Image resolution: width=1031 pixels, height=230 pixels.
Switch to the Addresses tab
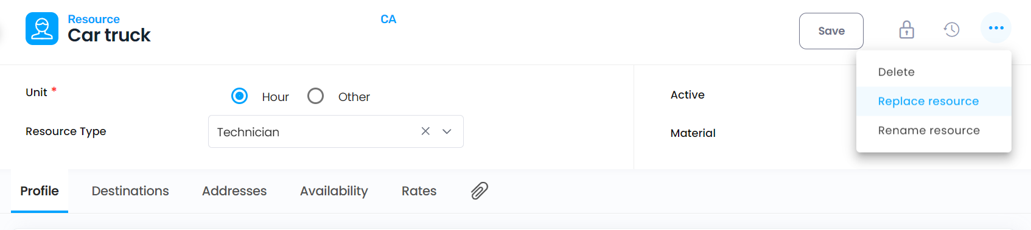(x=234, y=191)
